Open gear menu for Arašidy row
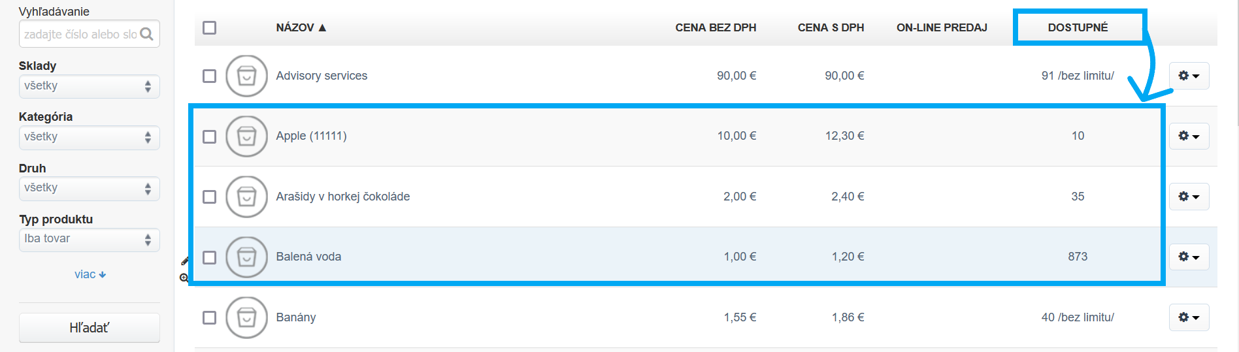The width and height of the screenshot is (1239, 352). (1189, 197)
